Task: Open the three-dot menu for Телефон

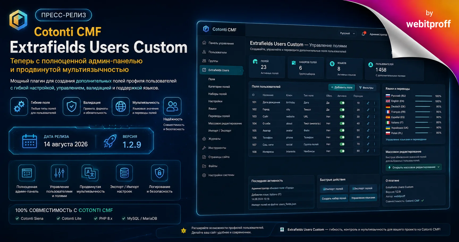Action: pos(374,137)
